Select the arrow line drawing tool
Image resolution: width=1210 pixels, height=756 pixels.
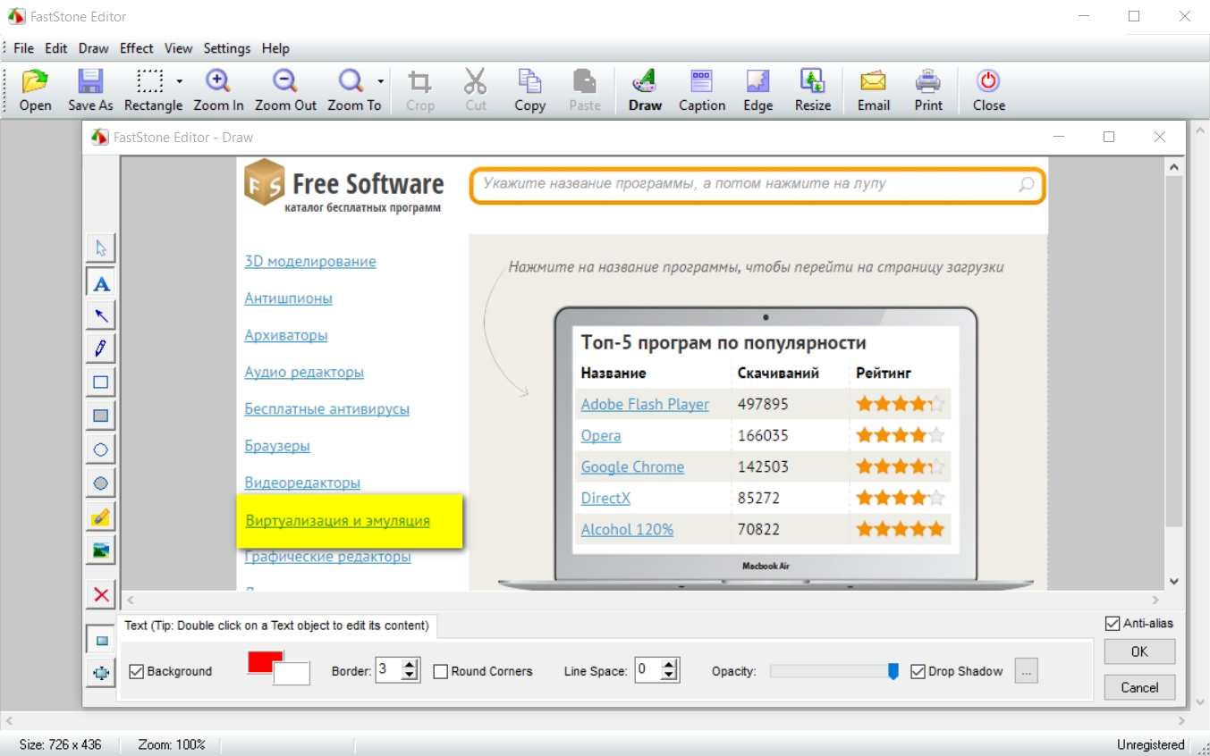pos(101,315)
